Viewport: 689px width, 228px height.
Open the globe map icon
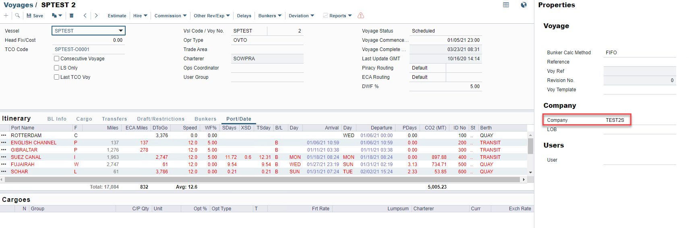(523, 5)
